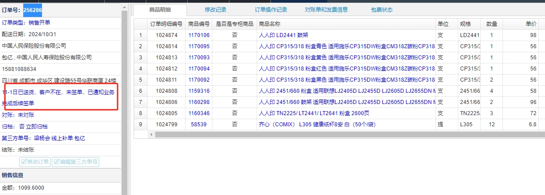Click the phone number 15881088634
The height and width of the screenshot is (195, 545).
19,69
